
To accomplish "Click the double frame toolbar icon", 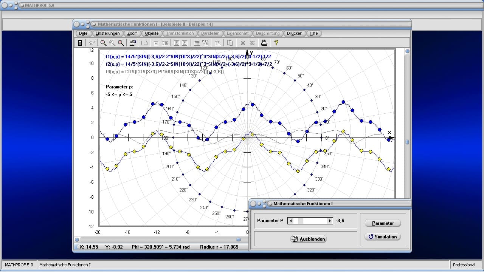I will [x=164, y=43].
